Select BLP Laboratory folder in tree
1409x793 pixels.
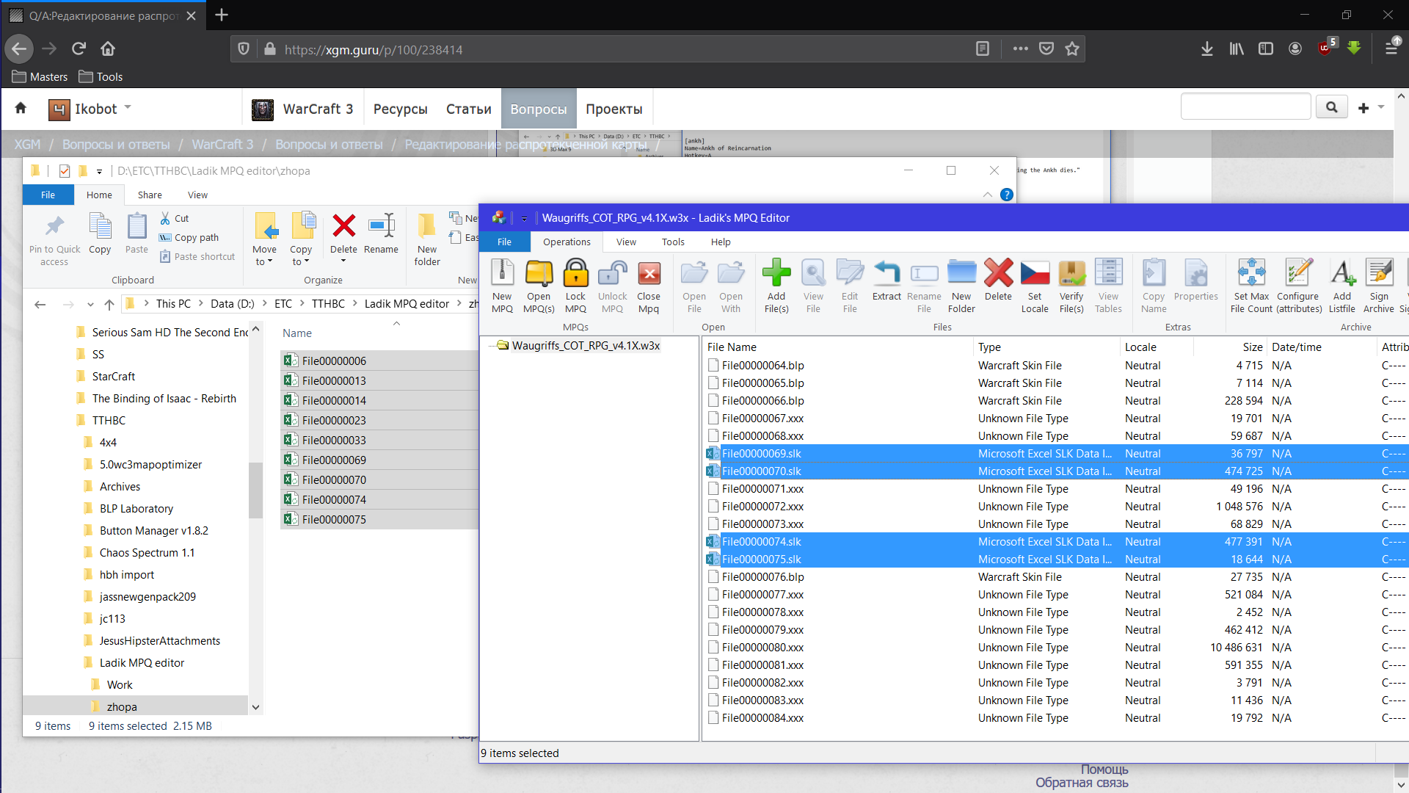136,509
